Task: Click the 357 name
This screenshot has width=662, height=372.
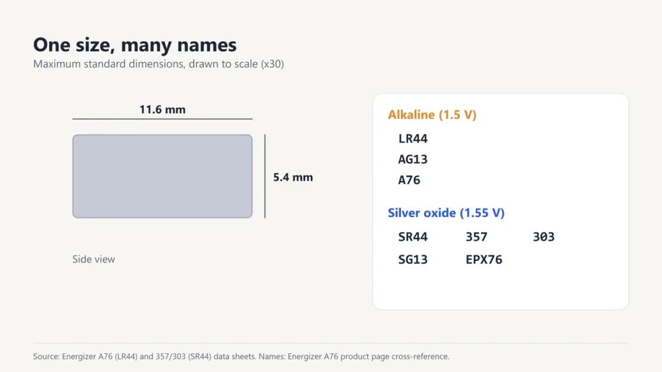Action: tap(476, 236)
